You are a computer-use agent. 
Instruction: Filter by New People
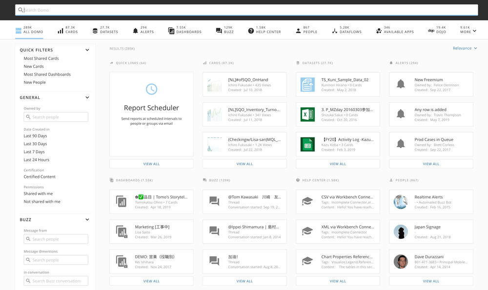(x=35, y=82)
